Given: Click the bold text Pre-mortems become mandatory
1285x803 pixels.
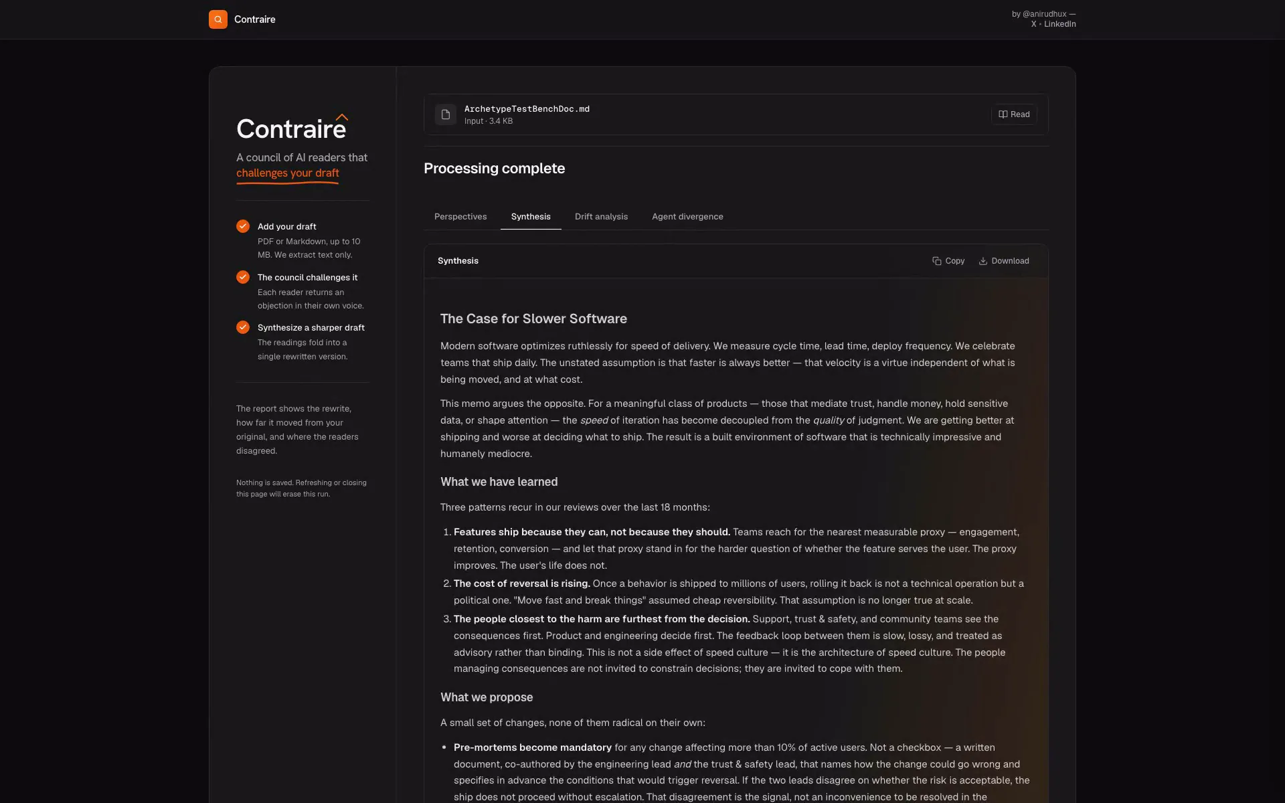Looking at the screenshot, I should pos(533,747).
